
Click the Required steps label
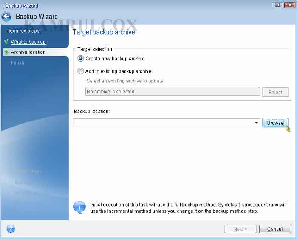(23, 31)
